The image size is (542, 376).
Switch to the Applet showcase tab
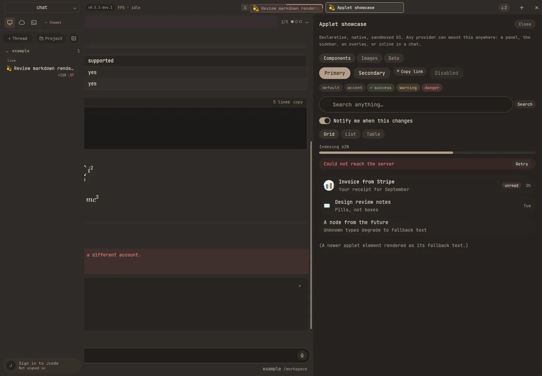pyautogui.click(x=365, y=8)
